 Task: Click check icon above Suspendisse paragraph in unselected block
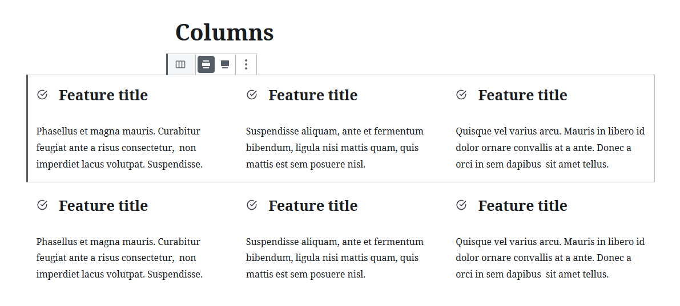tap(252, 205)
